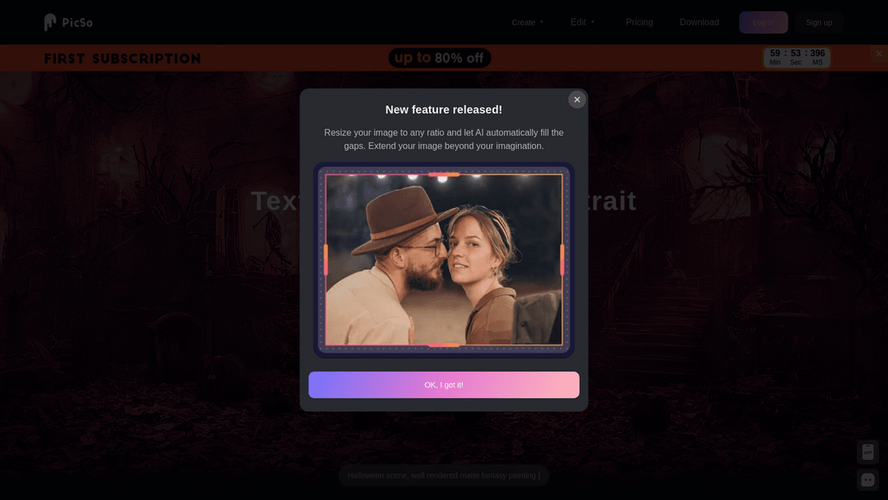Click the couple photo preview image
The height and width of the screenshot is (500, 888).
click(x=444, y=260)
